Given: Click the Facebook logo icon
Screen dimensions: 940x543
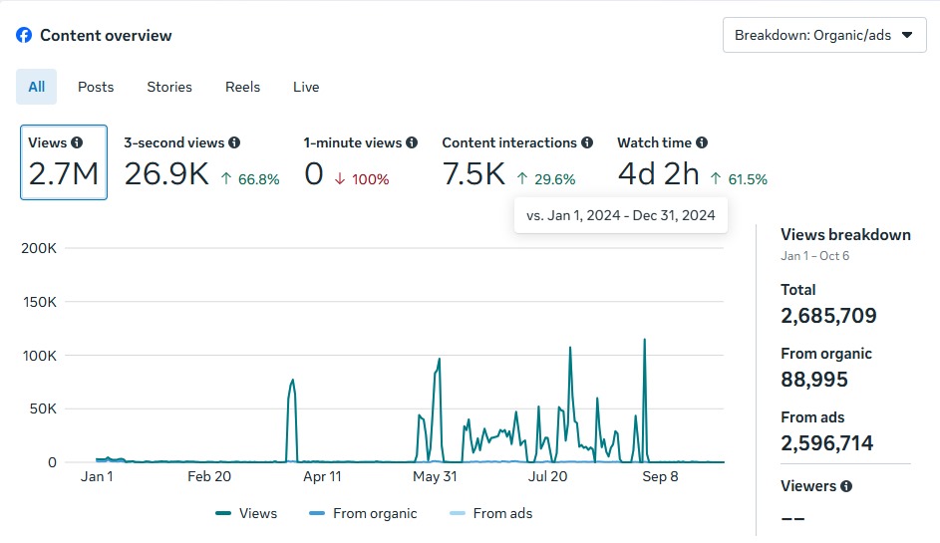Looking at the screenshot, I should (x=24, y=35).
